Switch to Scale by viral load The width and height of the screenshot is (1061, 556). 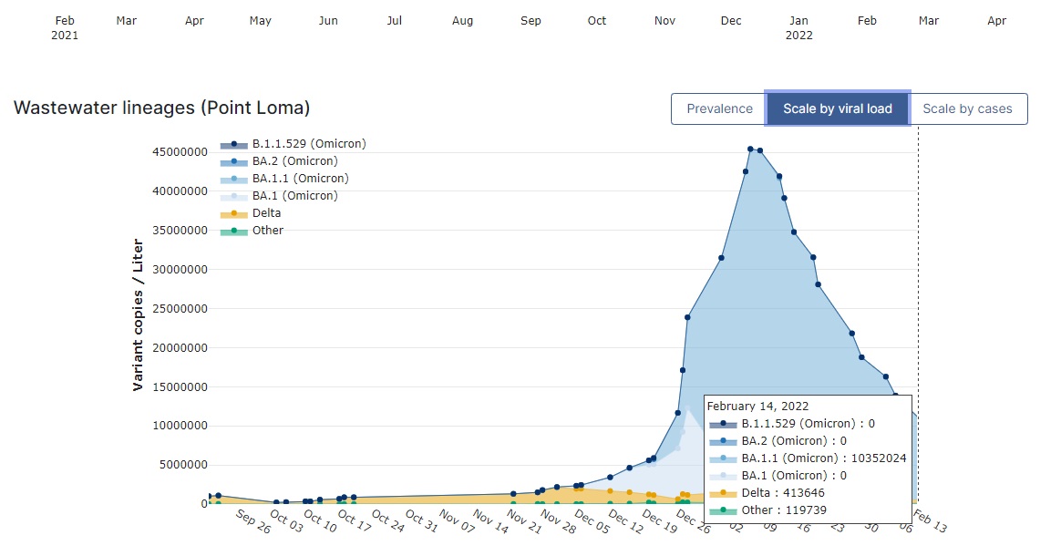pyautogui.click(x=837, y=108)
